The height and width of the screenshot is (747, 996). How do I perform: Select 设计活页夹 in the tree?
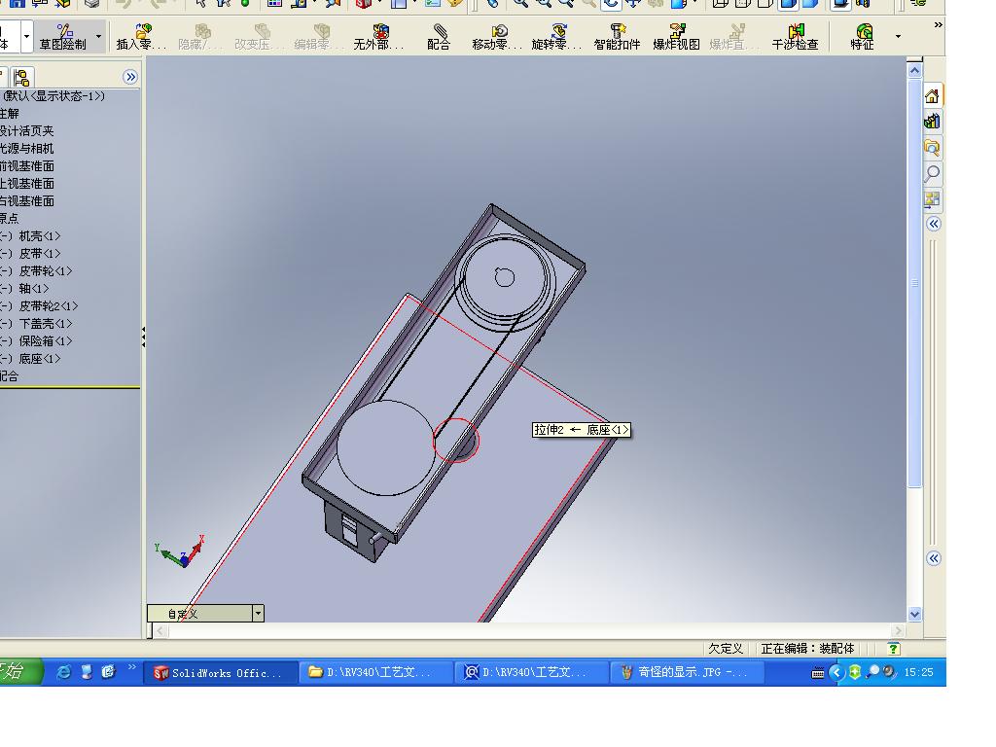click(26, 131)
